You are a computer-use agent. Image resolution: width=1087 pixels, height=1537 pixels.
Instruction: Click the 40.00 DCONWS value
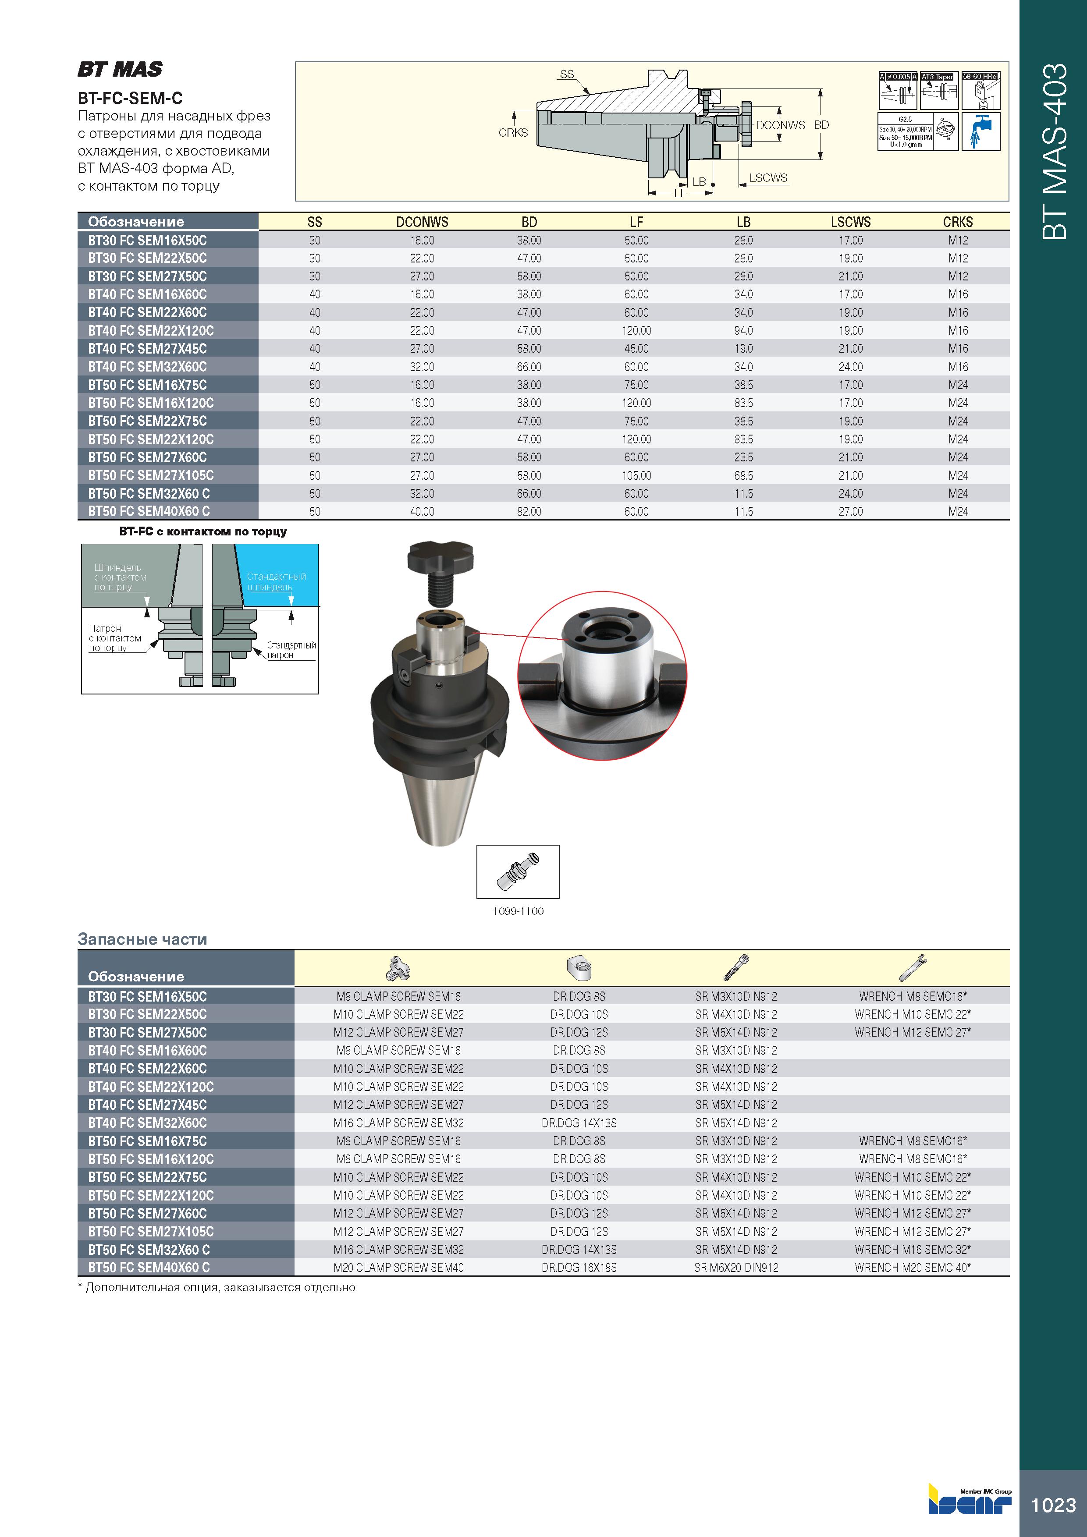point(422,511)
